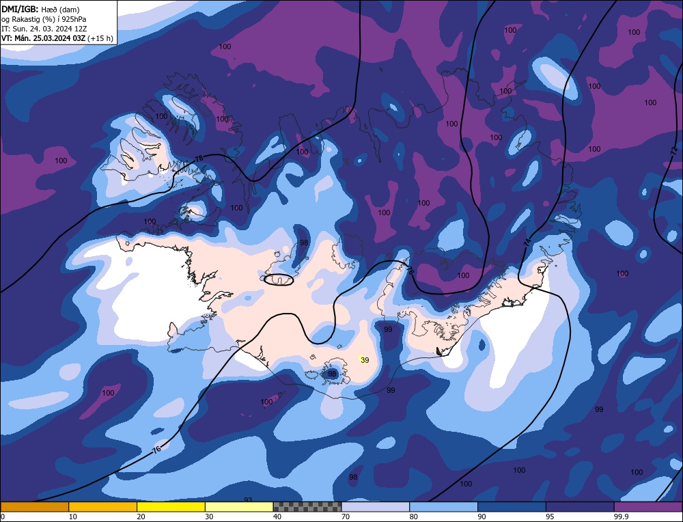Screen dimensions: 683x522
Task: Click the bright yellow 20–30 legend swatch
Action: (x=171, y=506)
